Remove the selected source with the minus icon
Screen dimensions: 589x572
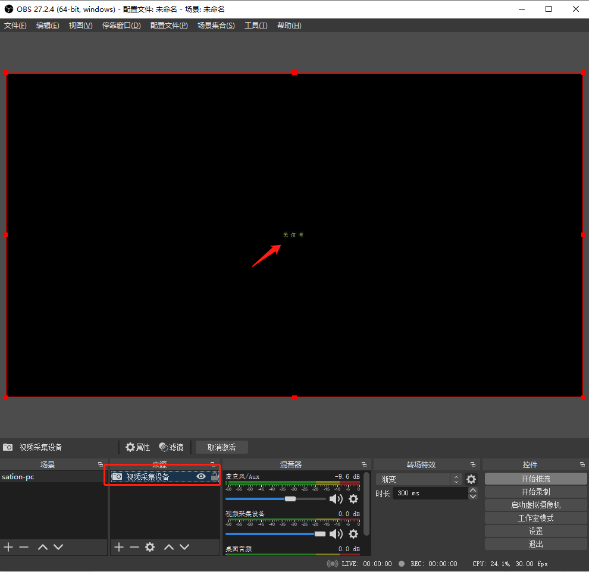click(134, 547)
